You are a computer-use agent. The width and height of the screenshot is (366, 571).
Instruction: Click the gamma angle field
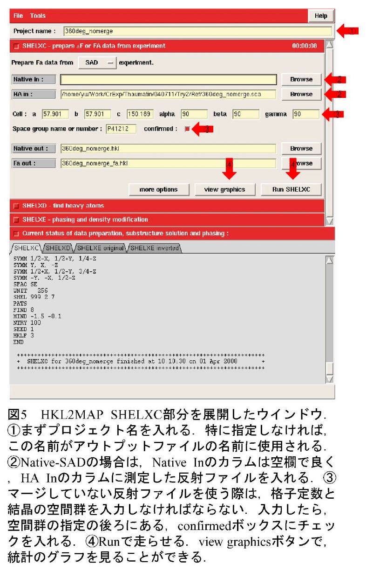(x=306, y=114)
